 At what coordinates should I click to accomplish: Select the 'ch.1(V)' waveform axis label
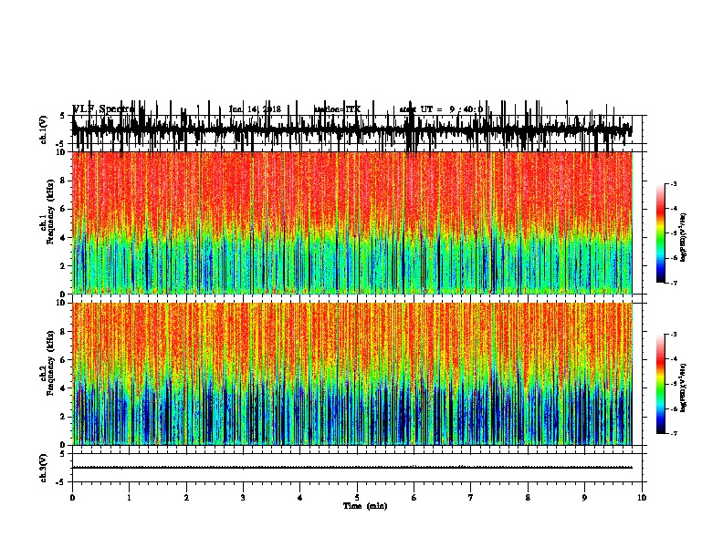point(44,129)
